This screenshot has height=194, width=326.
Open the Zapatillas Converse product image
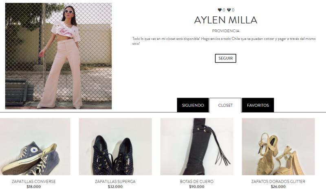35,147
